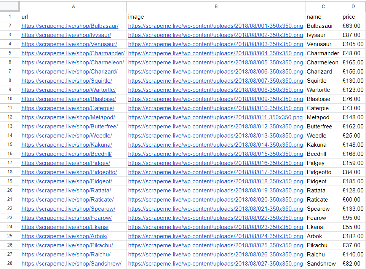Open the Kakuna shop link

tap(67, 145)
